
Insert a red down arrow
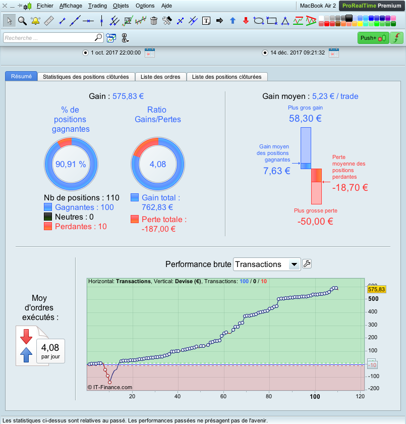pos(246,21)
